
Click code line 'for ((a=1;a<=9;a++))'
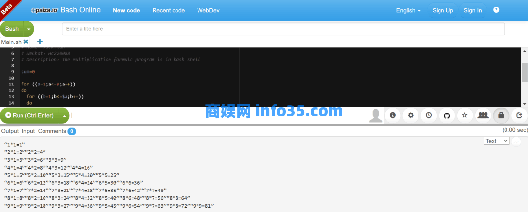(x=48, y=84)
